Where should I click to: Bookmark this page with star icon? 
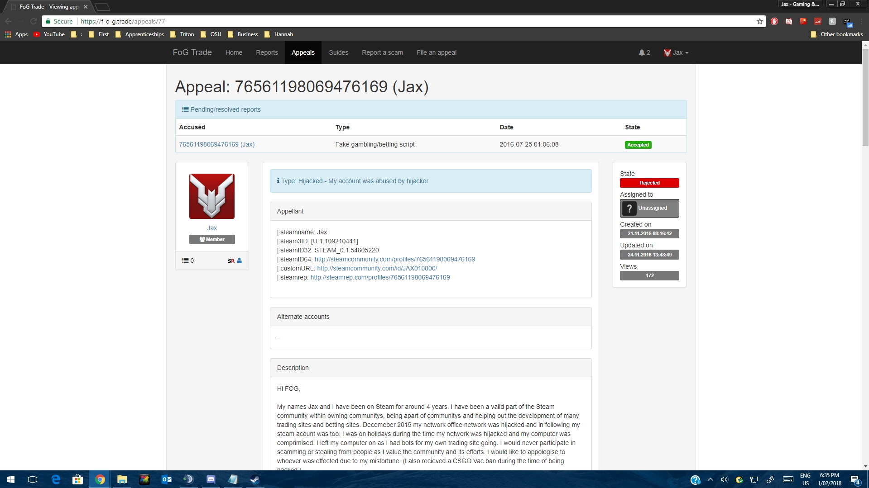[x=759, y=21]
